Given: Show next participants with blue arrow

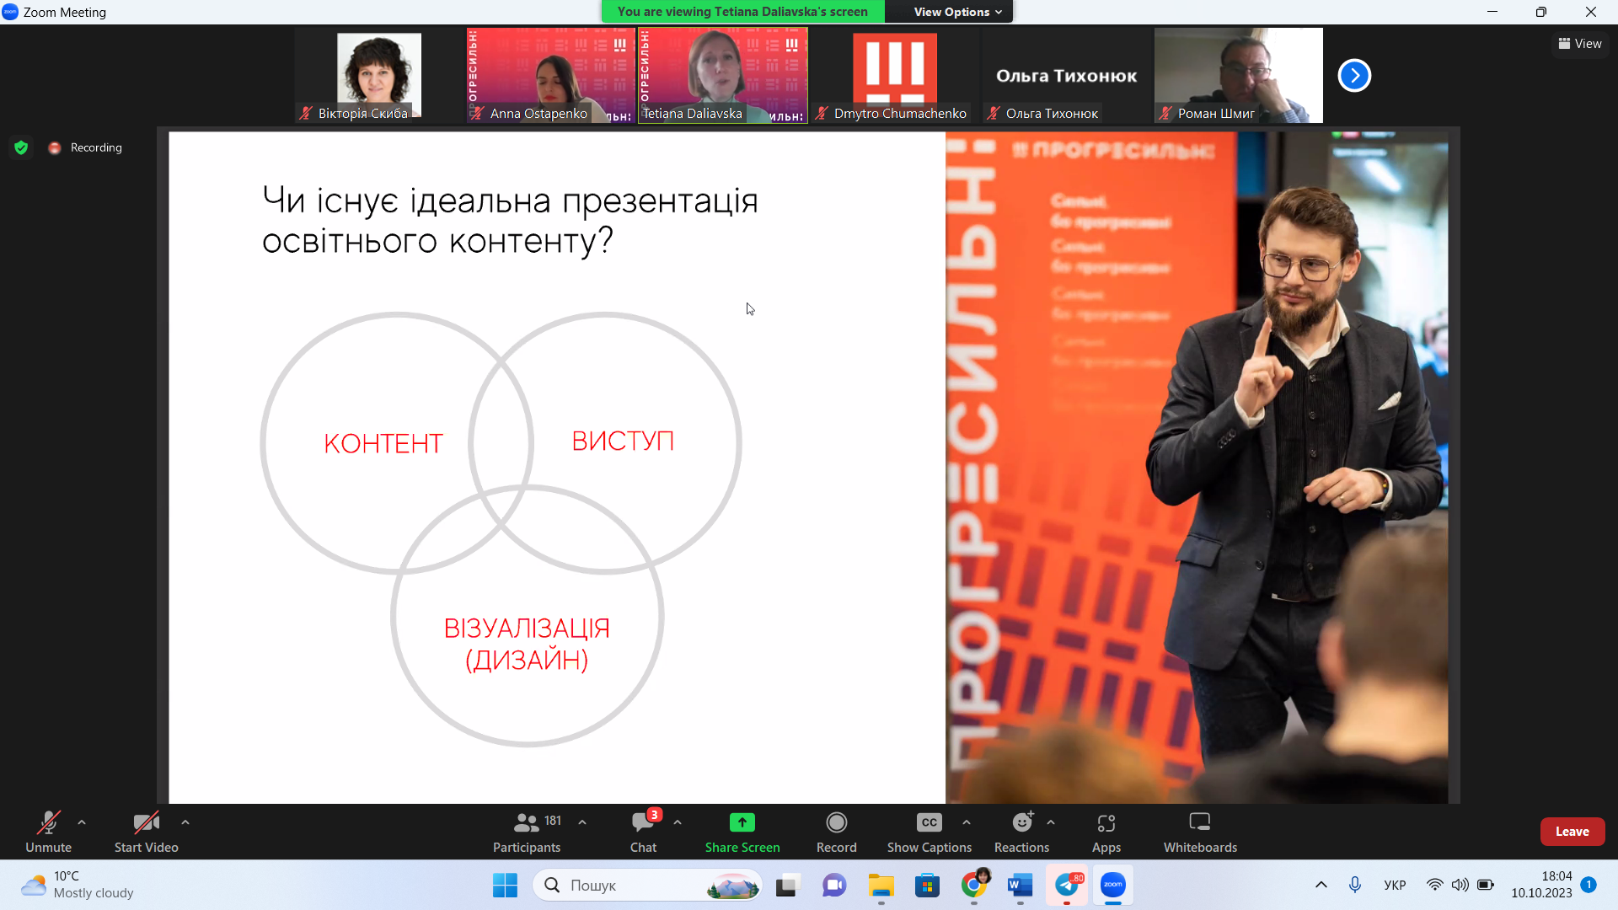Looking at the screenshot, I should coord(1354,76).
